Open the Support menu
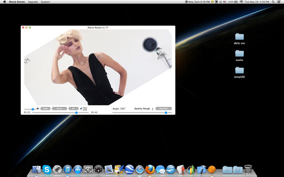The height and width of the screenshot is (177, 284). pyautogui.click(x=45, y=2)
